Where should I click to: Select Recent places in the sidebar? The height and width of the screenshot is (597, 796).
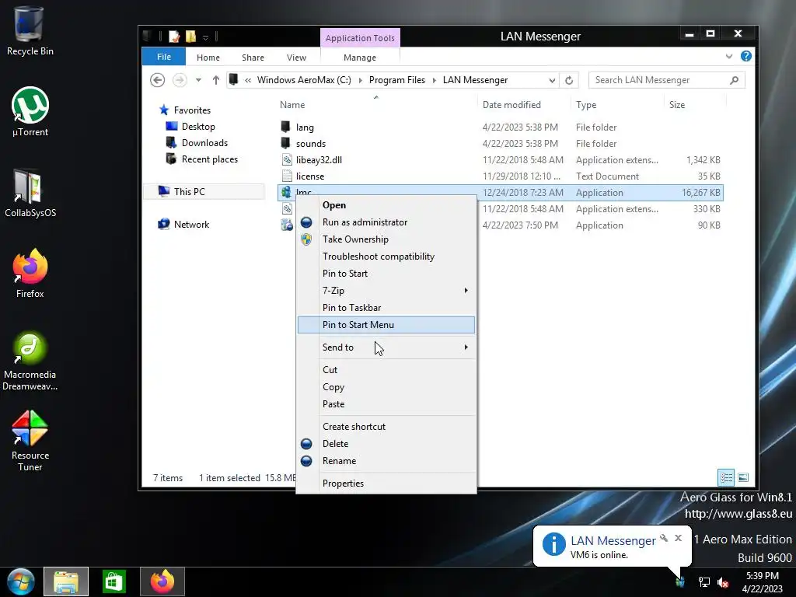(202, 159)
